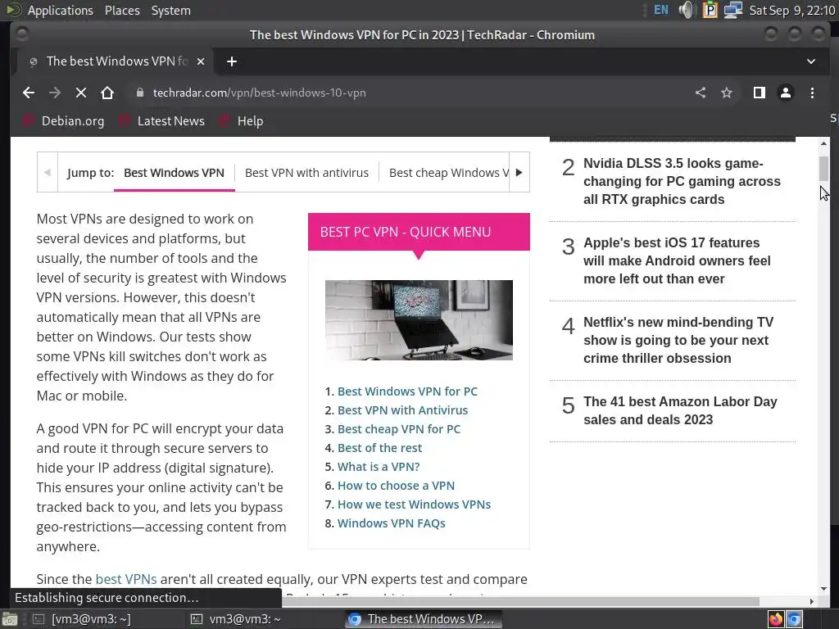
Task: Switch to '[vm3@vm3: ~]' taskbar terminal
Action: pyautogui.click(x=81, y=619)
